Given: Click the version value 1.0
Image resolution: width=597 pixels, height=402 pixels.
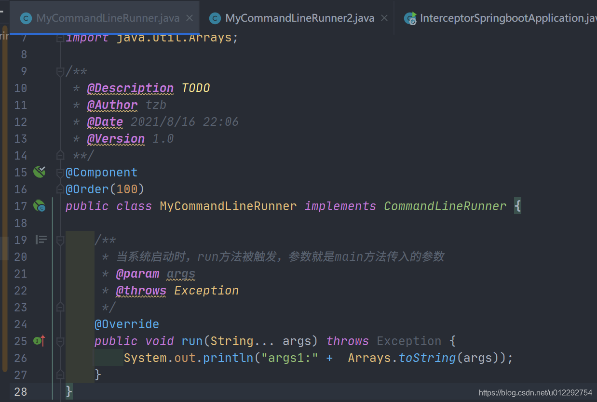Looking at the screenshot, I should tap(163, 139).
